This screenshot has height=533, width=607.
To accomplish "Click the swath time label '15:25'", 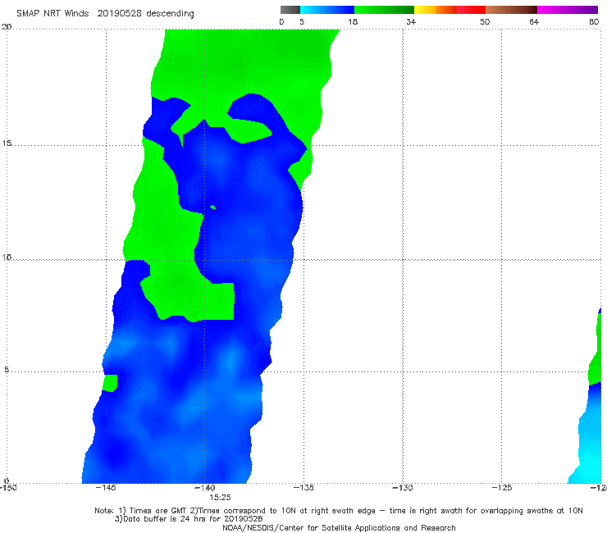I will pos(220,498).
